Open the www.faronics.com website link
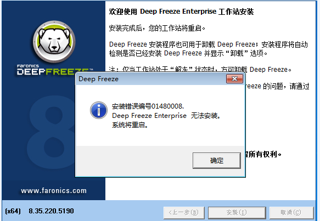The image size is (320, 221). click(54, 191)
